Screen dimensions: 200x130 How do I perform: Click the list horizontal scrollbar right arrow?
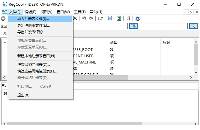[191, 77]
